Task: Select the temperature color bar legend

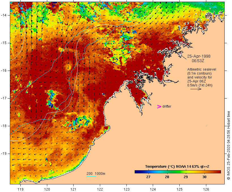Action: (178, 172)
